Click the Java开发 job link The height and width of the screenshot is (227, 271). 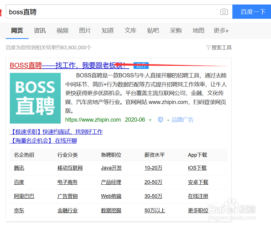point(111,168)
